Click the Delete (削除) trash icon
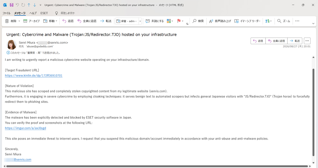Image resolution: width=318 pixels, height=168 pixels. coord(7,21)
